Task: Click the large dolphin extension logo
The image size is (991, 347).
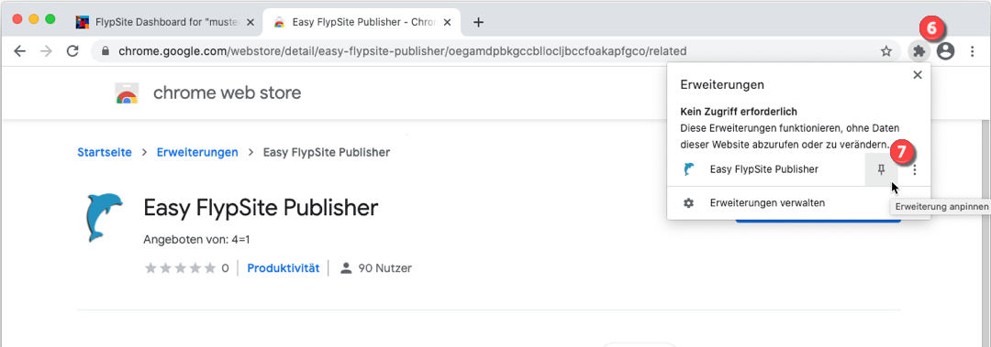Action: click(x=104, y=218)
